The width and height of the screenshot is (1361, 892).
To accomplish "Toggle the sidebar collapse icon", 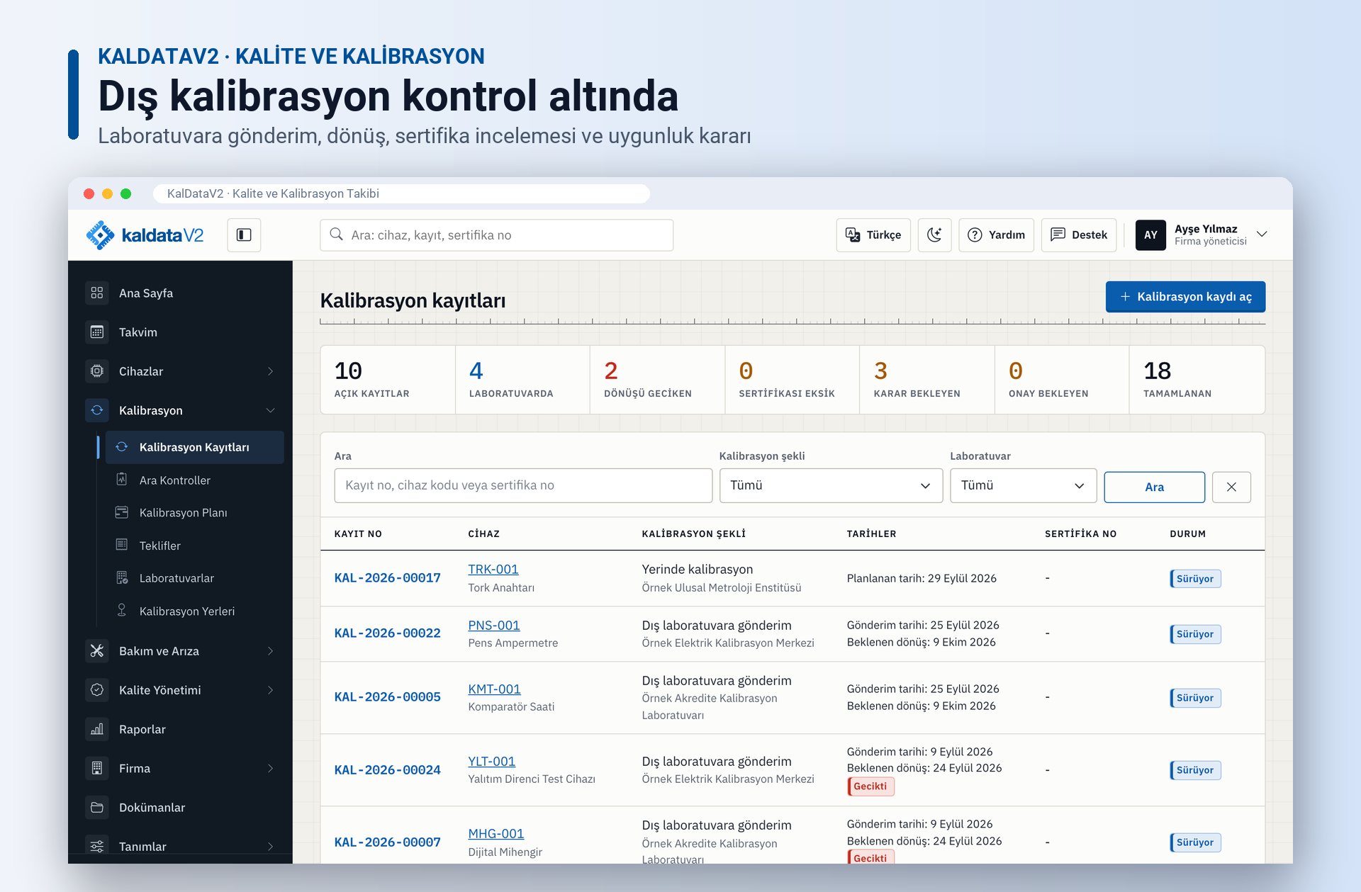I will pos(244,235).
